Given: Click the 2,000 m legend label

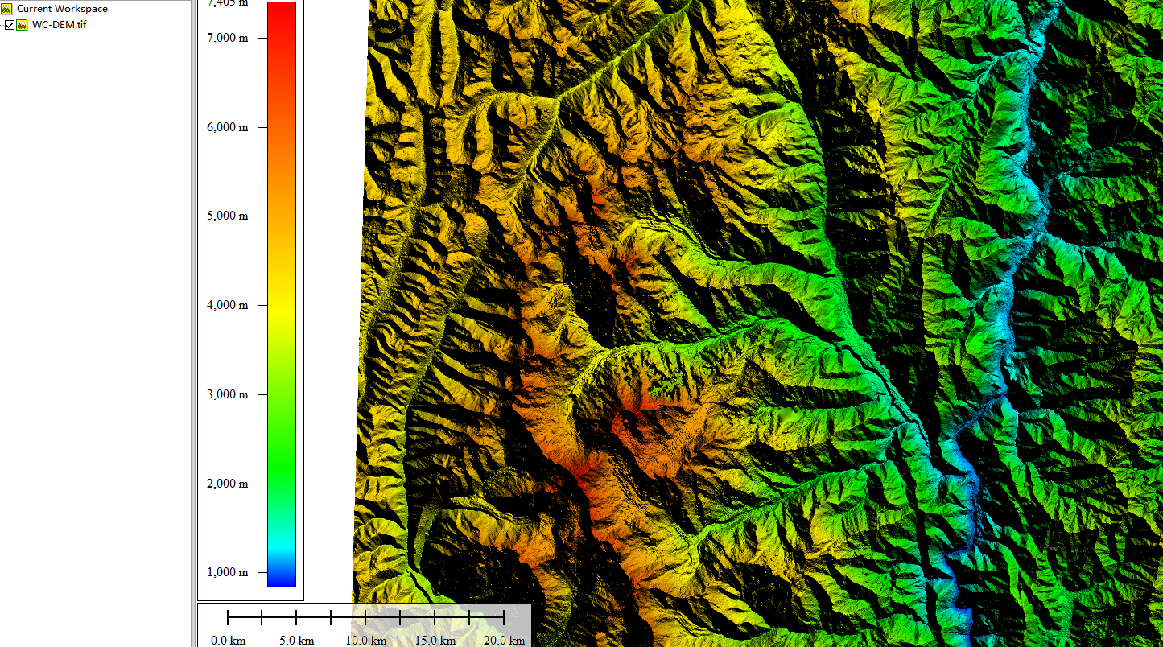Looking at the screenshot, I should coord(227,484).
